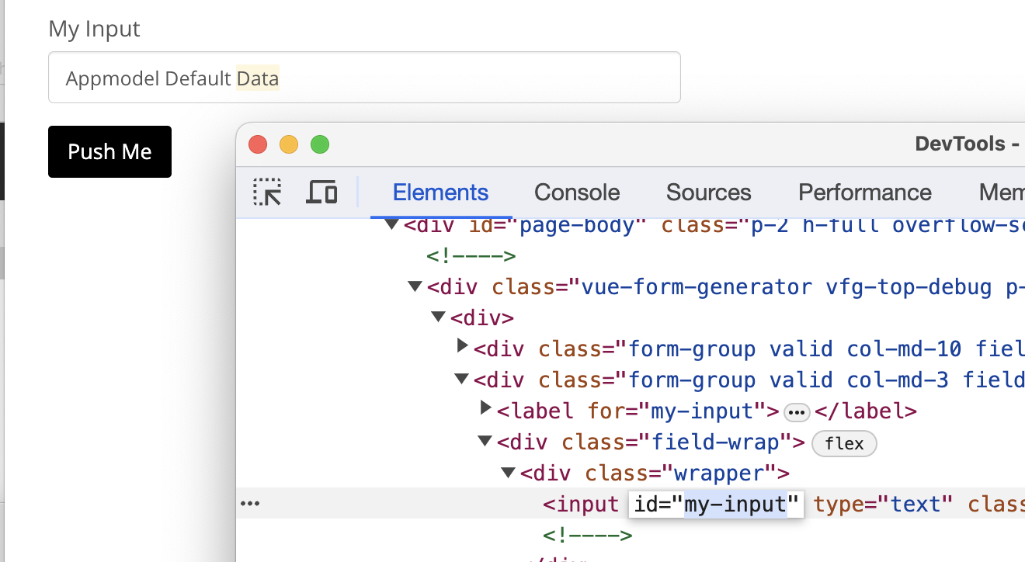Collapse the vue-form-generator div node

(415, 286)
